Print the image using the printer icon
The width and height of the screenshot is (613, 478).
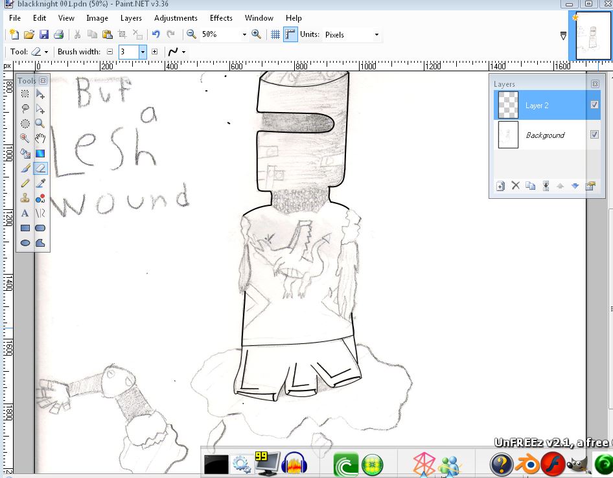[58, 34]
